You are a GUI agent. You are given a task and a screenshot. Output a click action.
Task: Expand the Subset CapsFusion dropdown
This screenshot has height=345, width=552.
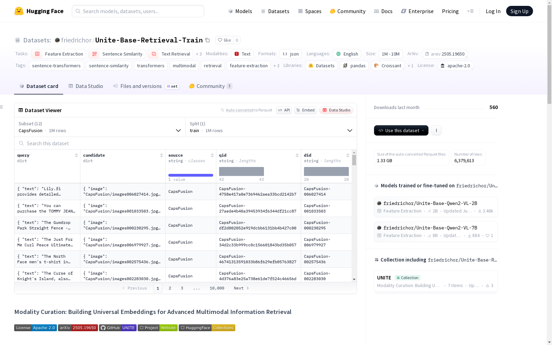pos(100,127)
